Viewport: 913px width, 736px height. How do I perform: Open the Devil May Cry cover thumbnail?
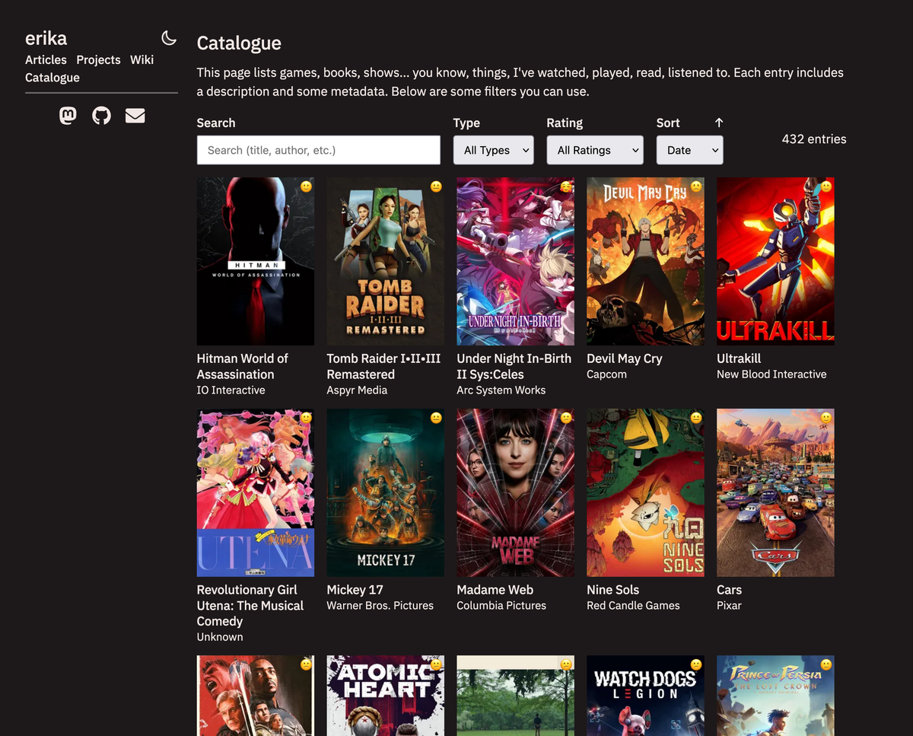pos(645,261)
